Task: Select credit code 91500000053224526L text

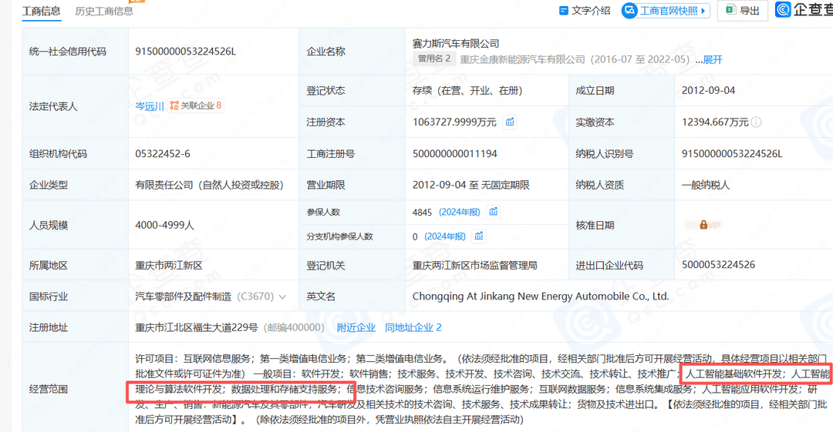Action: click(x=185, y=52)
